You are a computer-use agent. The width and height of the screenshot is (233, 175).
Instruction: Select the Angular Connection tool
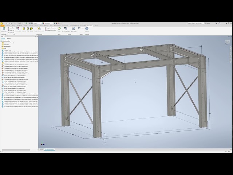[x=51, y=28]
